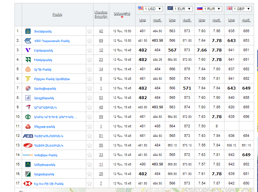This screenshot has height=192, width=258.
Task: Open branch count 55 link for Armbusinessbank
Action: [x=101, y=145]
